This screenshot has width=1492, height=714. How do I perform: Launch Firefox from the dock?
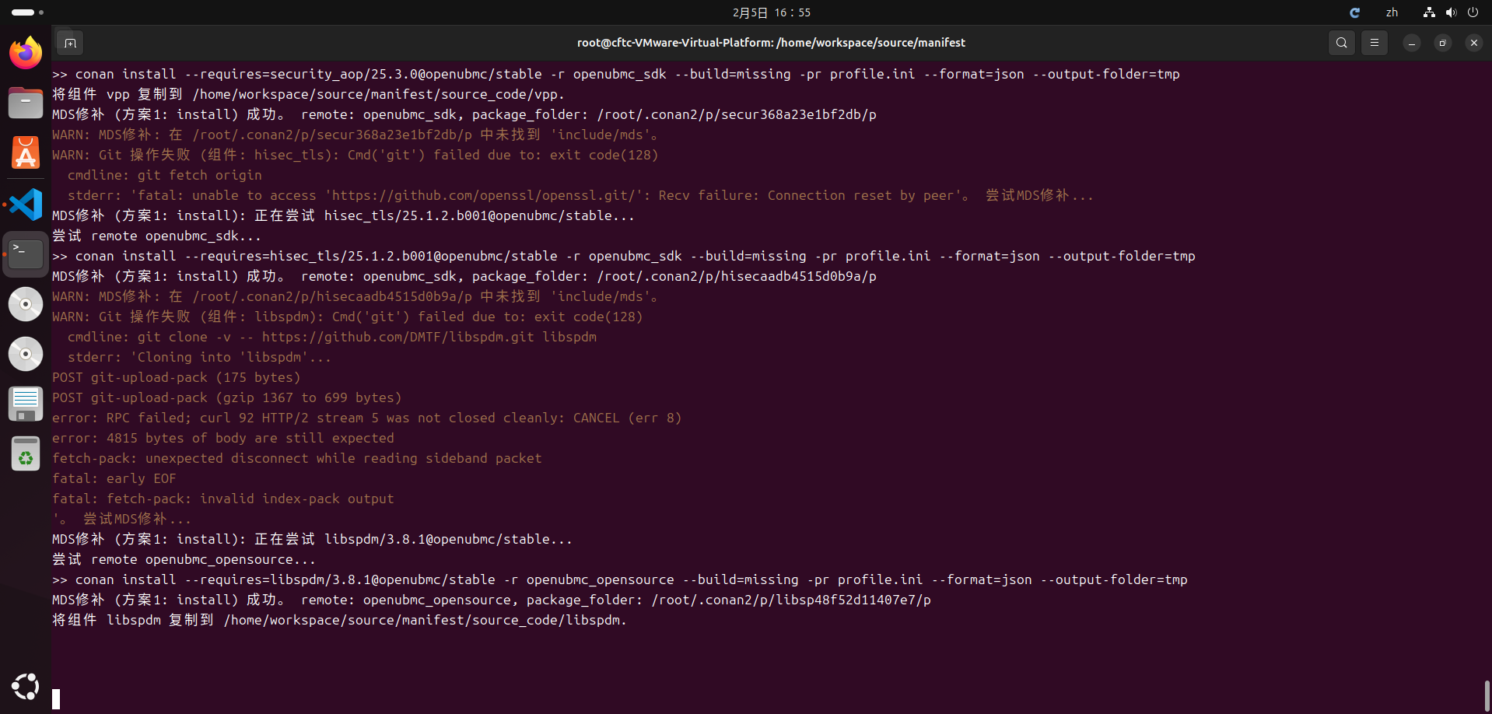coord(26,53)
